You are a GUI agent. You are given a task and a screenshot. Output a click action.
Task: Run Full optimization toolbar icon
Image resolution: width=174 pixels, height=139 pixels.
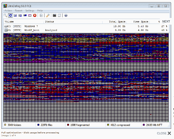[x=25, y=15]
